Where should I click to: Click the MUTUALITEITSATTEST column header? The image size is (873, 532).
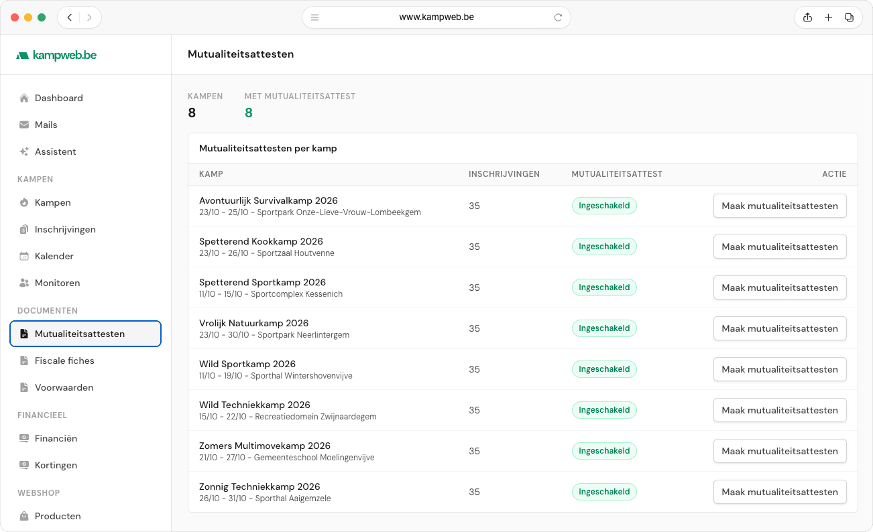617,174
